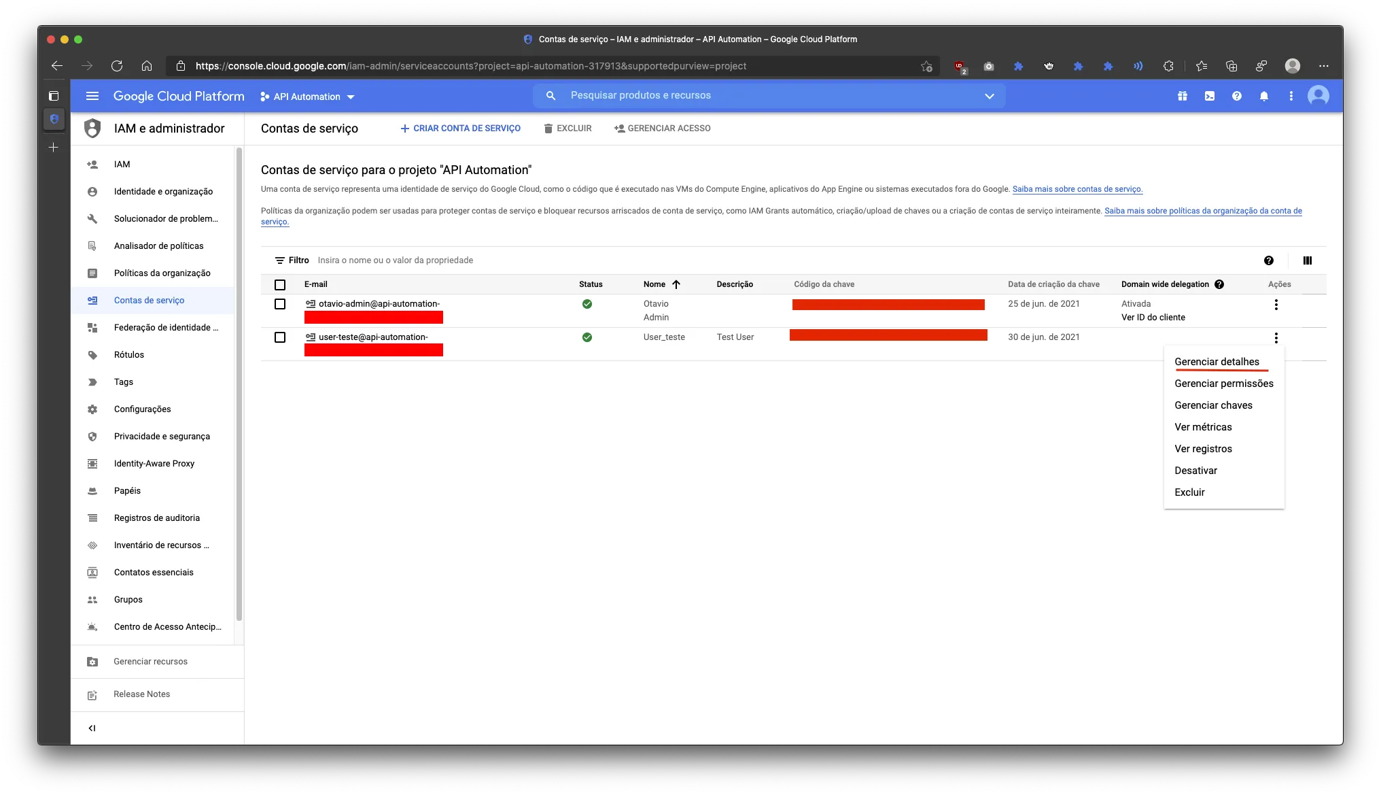The width and height of the screenshot is (1381, 795).
Task: Show Domain wide delegation help tooltip
Action: (1219, 284)
